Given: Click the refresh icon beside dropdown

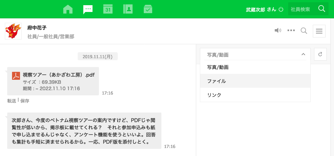Looking at the screenshot, I should 320,54.
